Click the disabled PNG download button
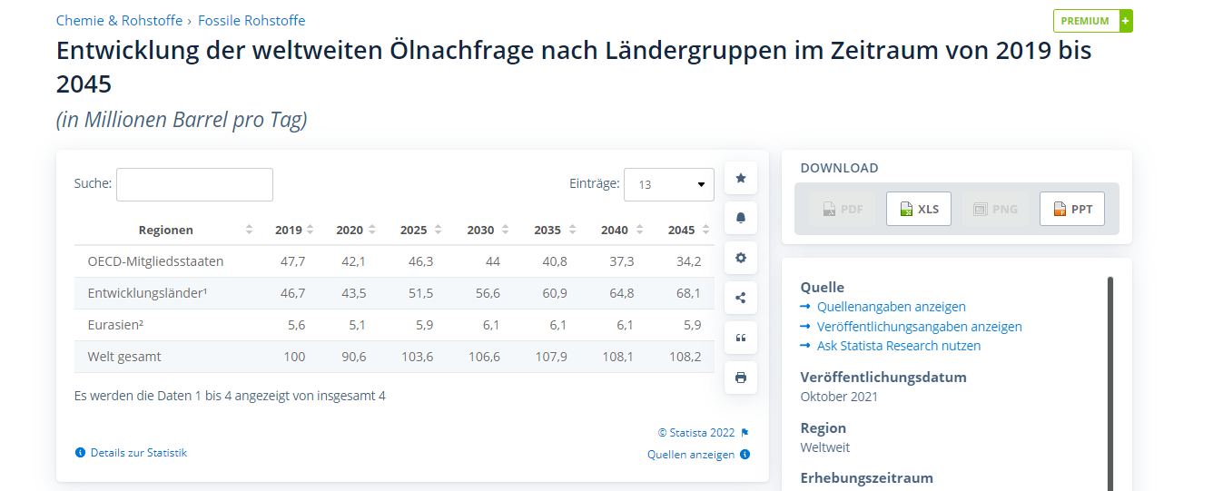The height and width of the screenshot is (491, 1213). coord(996,209)
